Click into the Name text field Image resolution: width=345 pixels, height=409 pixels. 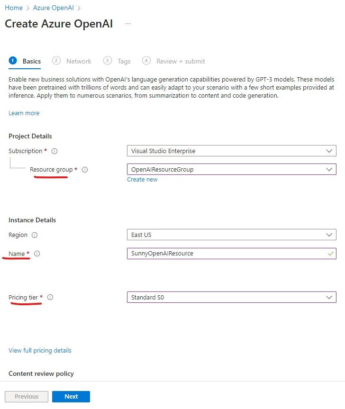pyautogui.click(x=227, y=254)
